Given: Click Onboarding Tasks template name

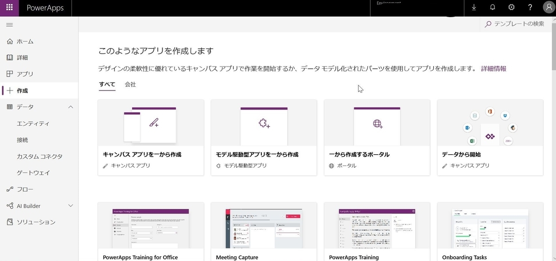Looking at the screenshot, I should point(464,257).
